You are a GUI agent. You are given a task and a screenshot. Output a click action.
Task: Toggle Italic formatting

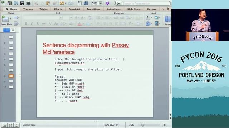pos(32,23)
